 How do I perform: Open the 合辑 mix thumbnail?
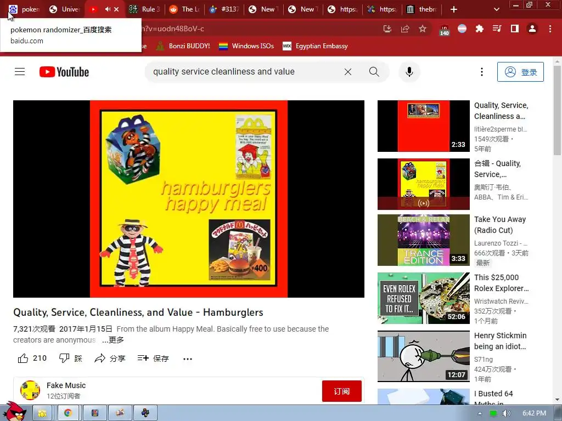click(423, 184)
